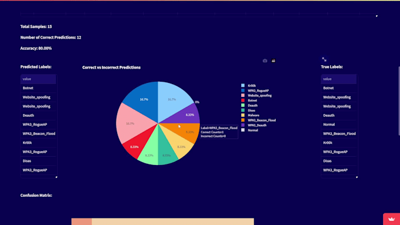Select Normal row in True Labels table
This screenshot has width=400, height=225.
339,125
